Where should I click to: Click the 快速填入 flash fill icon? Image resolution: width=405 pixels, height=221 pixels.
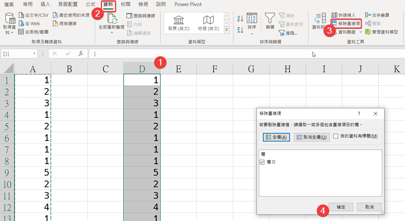(x=334, y=15)
